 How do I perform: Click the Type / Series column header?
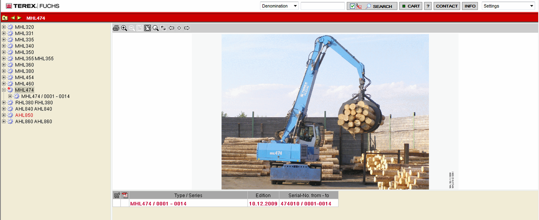point(188,195)
